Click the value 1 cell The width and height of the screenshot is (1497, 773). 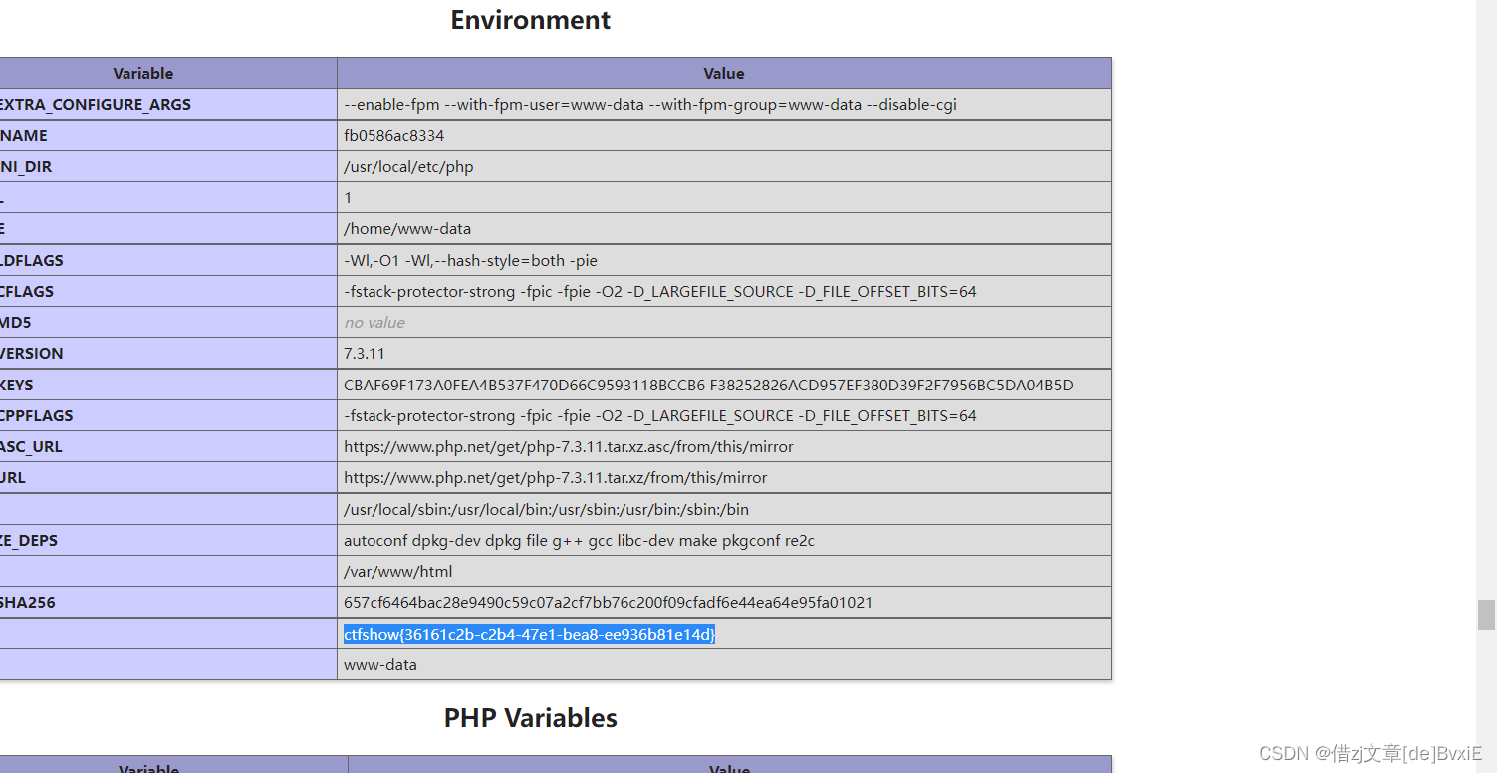coord(724,197)
